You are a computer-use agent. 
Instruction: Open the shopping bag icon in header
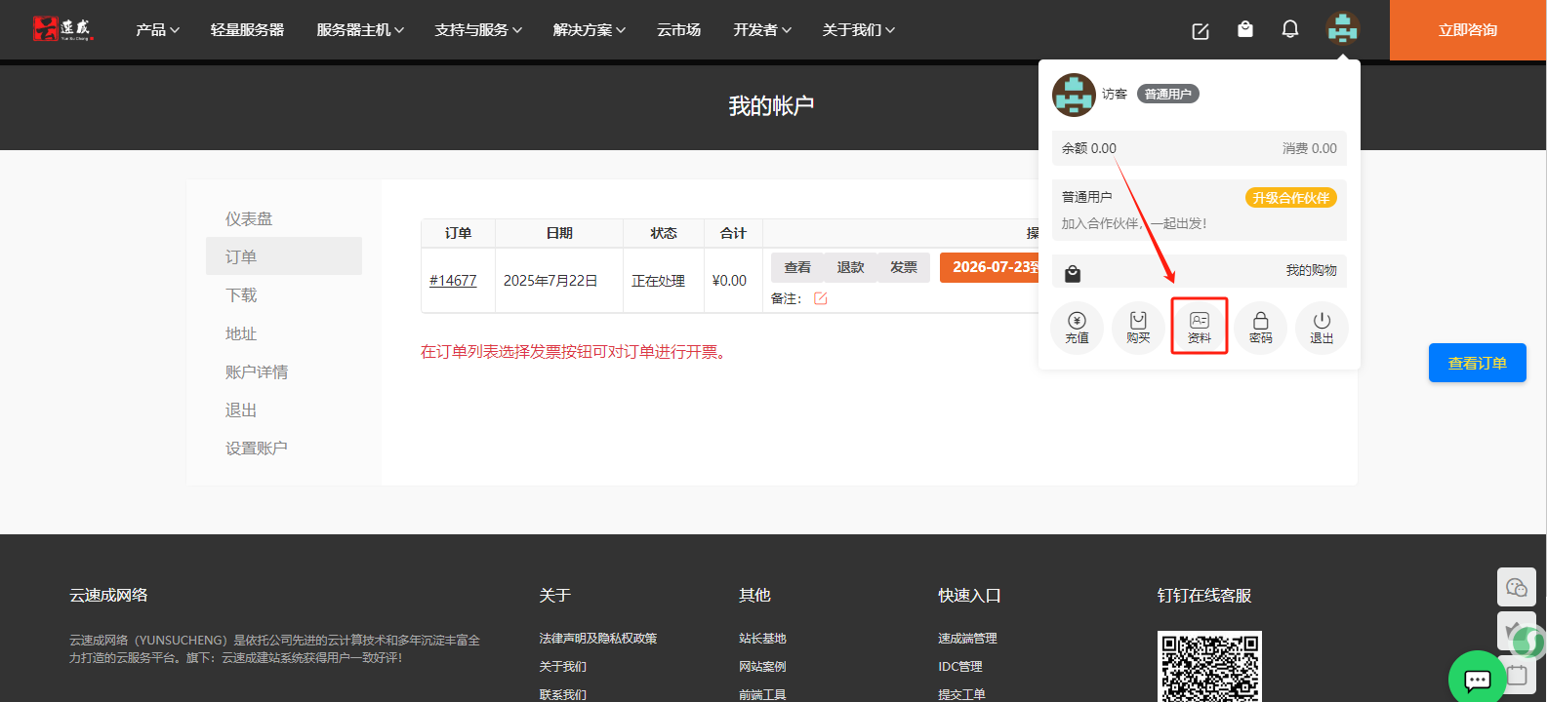pos(1244,29)
